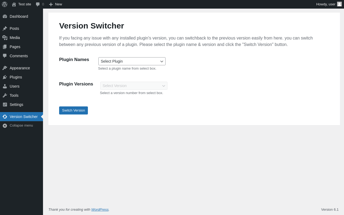The width and height of the screenshot is (344, 215).
Task: Click the Version Switcher refresh icon
Action: point(5,117)
